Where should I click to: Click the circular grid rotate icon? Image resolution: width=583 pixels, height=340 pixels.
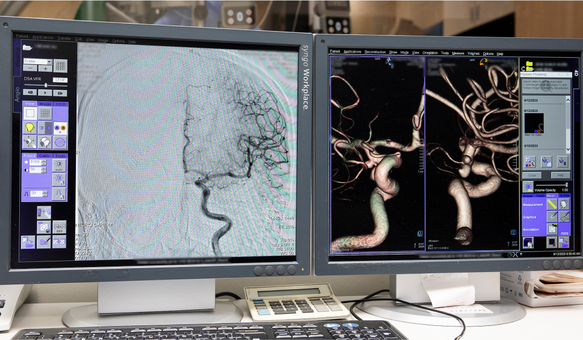(x=60, y=143)
